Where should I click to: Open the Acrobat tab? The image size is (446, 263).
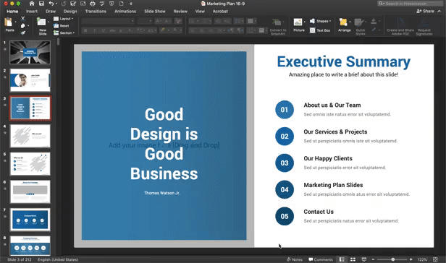pos(220,12)
